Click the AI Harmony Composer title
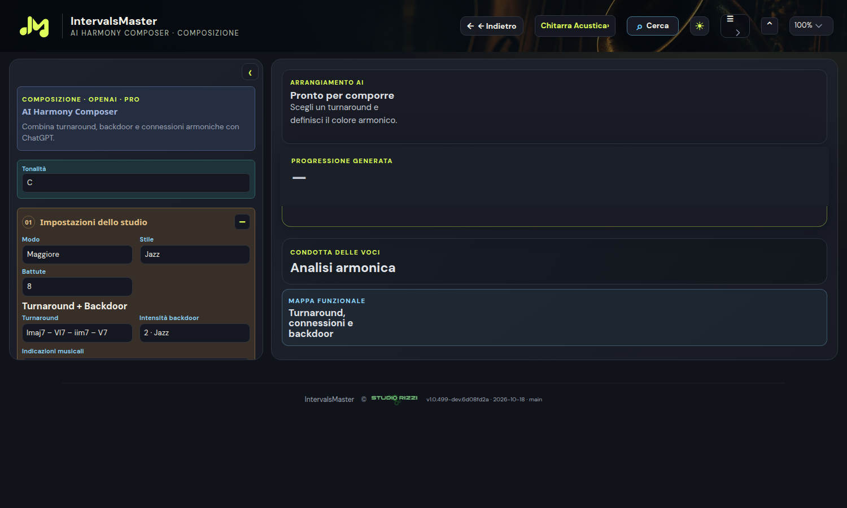 click(x=70, y=112)
